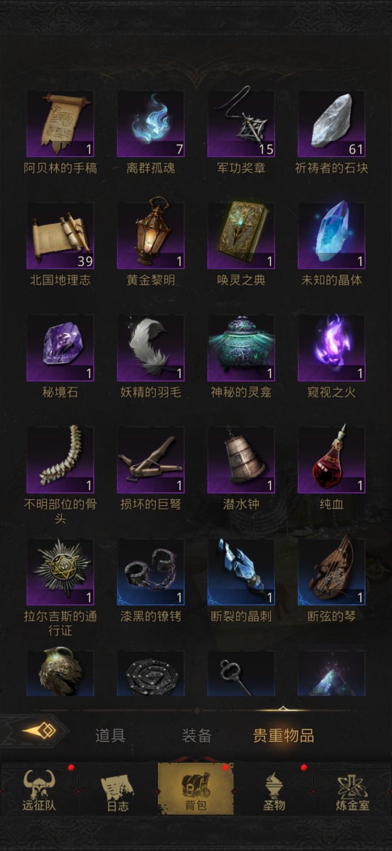Select the 漆黑的镣铐 shackles item
The height and width of the screenshot is (851, 392).
(x=150, y=572)
